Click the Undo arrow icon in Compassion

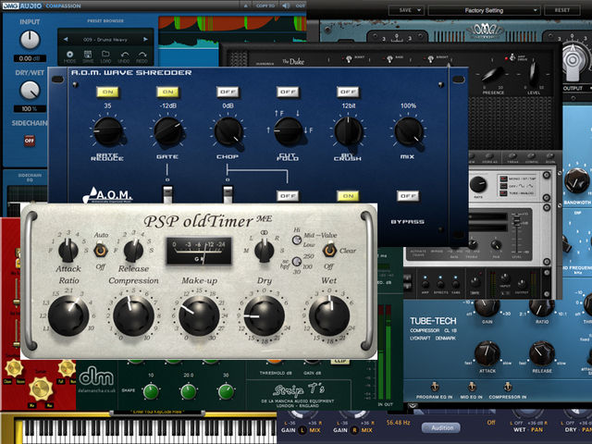124,55
